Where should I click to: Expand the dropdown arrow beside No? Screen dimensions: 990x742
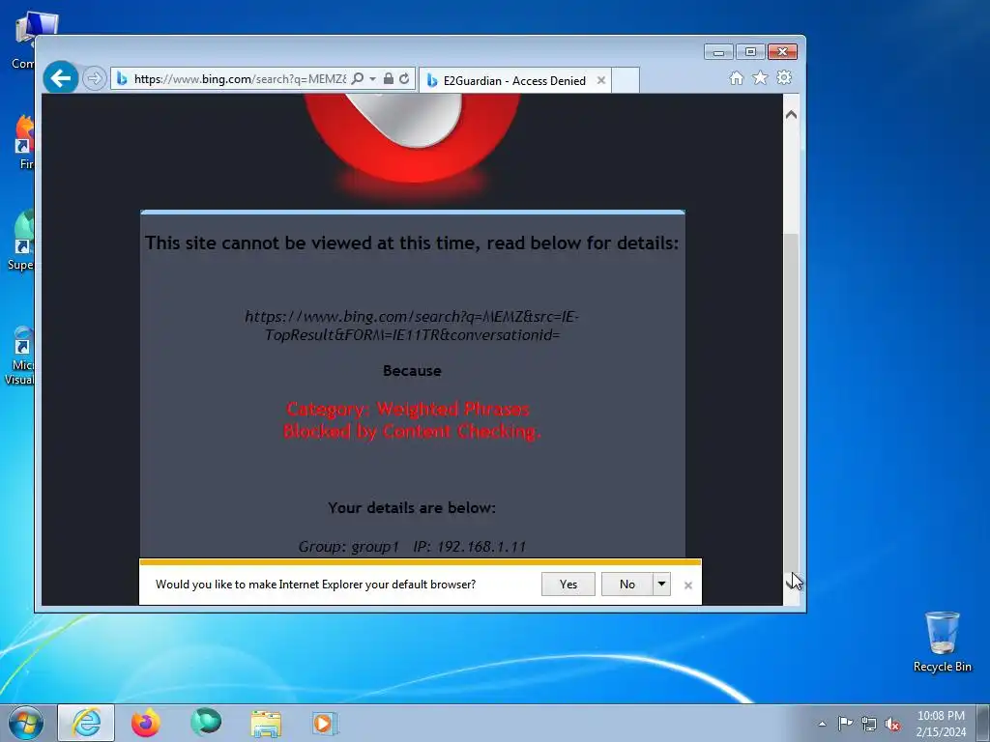(x=661, y=585)
